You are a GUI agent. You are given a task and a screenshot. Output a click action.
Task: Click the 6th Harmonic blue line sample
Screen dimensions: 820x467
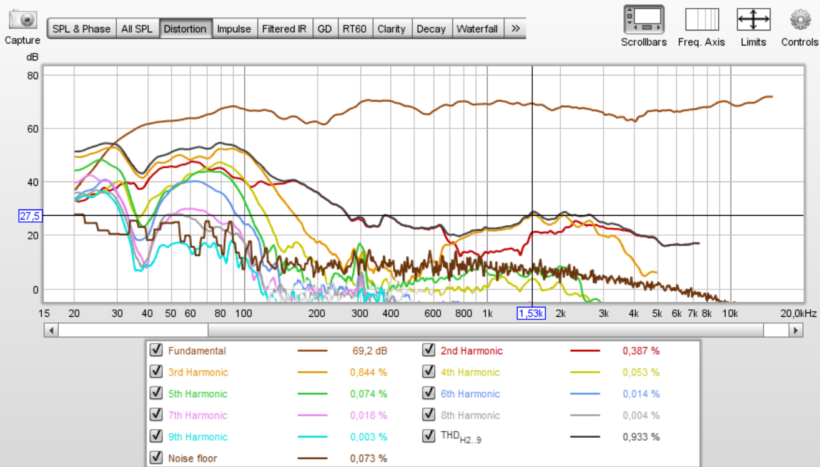point(585,394)
